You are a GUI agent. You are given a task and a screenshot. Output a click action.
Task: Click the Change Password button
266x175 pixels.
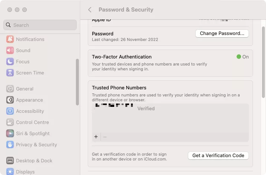tap(222, 34)
